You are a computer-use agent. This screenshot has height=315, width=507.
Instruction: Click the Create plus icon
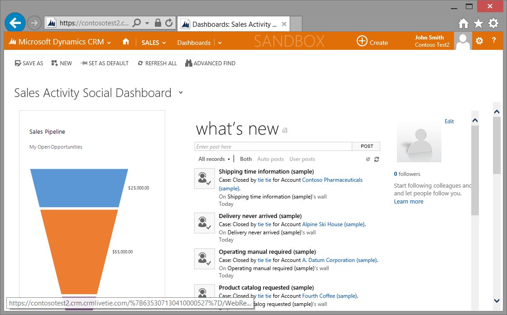click(362, 41)
